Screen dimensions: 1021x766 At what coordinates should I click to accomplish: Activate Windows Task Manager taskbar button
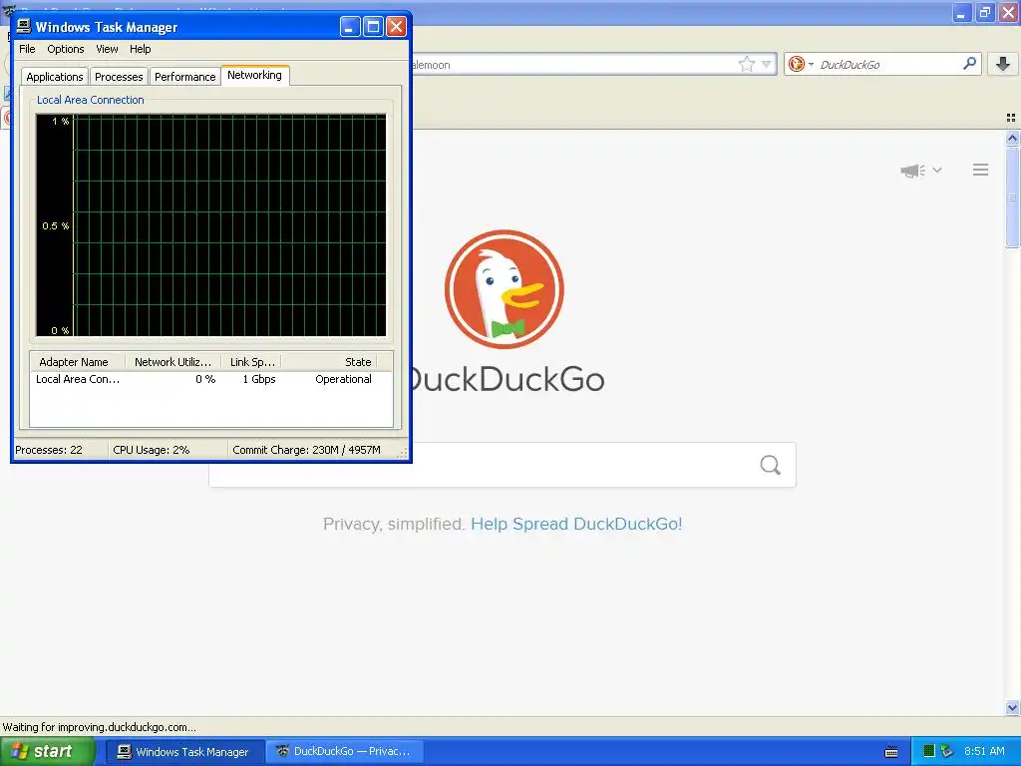(x=184, y=752)
